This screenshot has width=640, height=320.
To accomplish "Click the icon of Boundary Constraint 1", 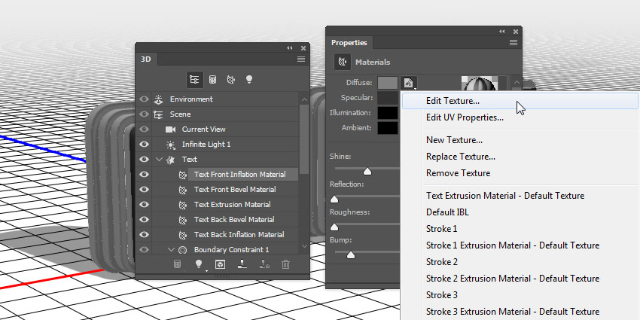I will (183, 250).
